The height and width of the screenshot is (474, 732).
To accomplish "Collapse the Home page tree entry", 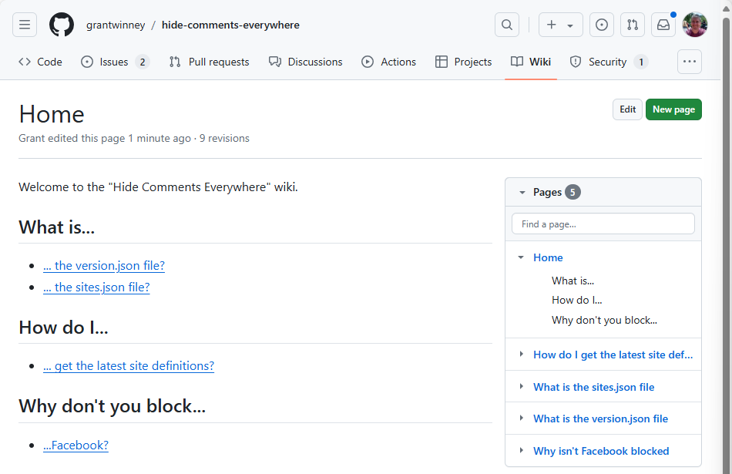I will (521, 257).
